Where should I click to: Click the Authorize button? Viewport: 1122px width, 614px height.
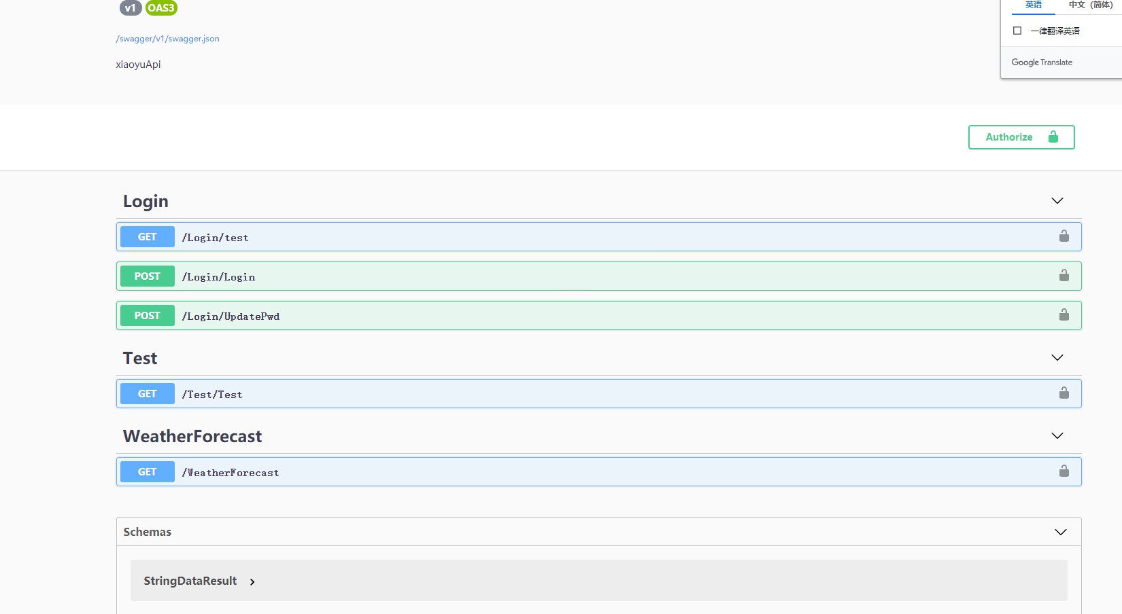[1021, 137]
